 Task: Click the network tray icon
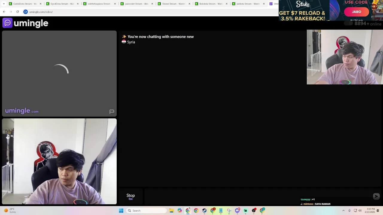pos(355,211)
